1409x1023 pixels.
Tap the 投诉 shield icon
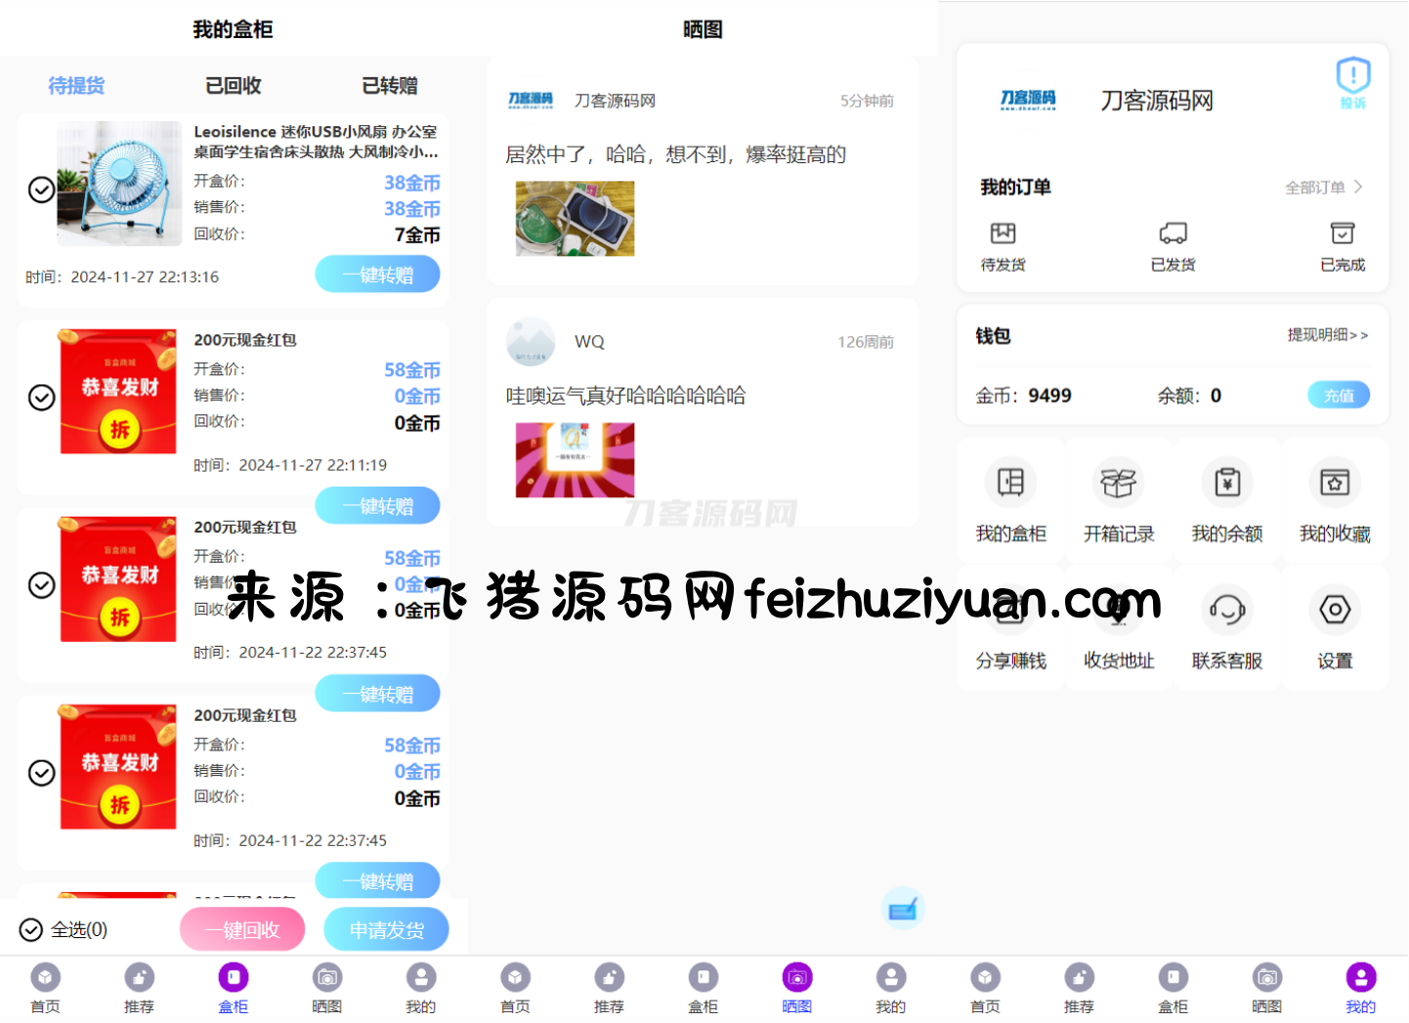(1353, 76)
